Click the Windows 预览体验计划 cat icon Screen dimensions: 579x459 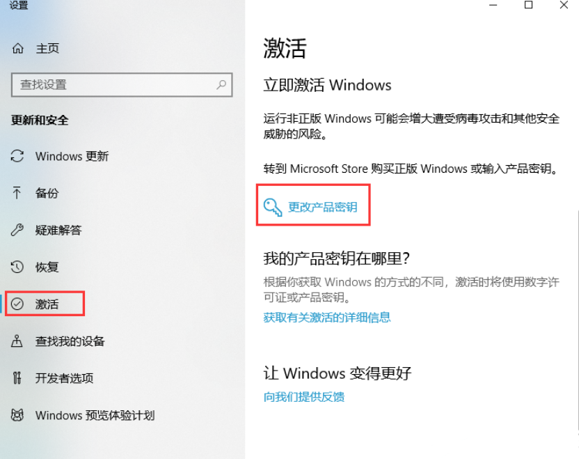17,415
